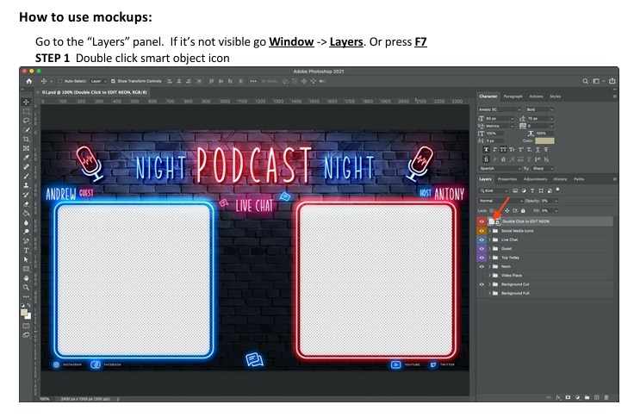
Task: Open the Auto-Select Layer dropdown
Action: (x=98, y=81)
